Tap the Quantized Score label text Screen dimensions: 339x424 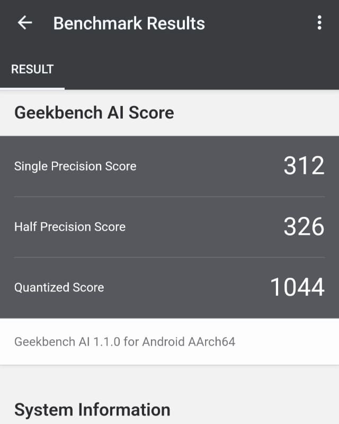tap(58, 288)
